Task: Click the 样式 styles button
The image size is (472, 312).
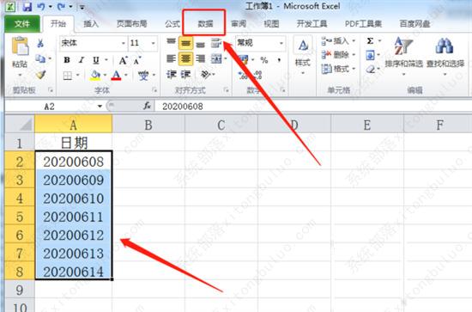Action: [303, 55]
